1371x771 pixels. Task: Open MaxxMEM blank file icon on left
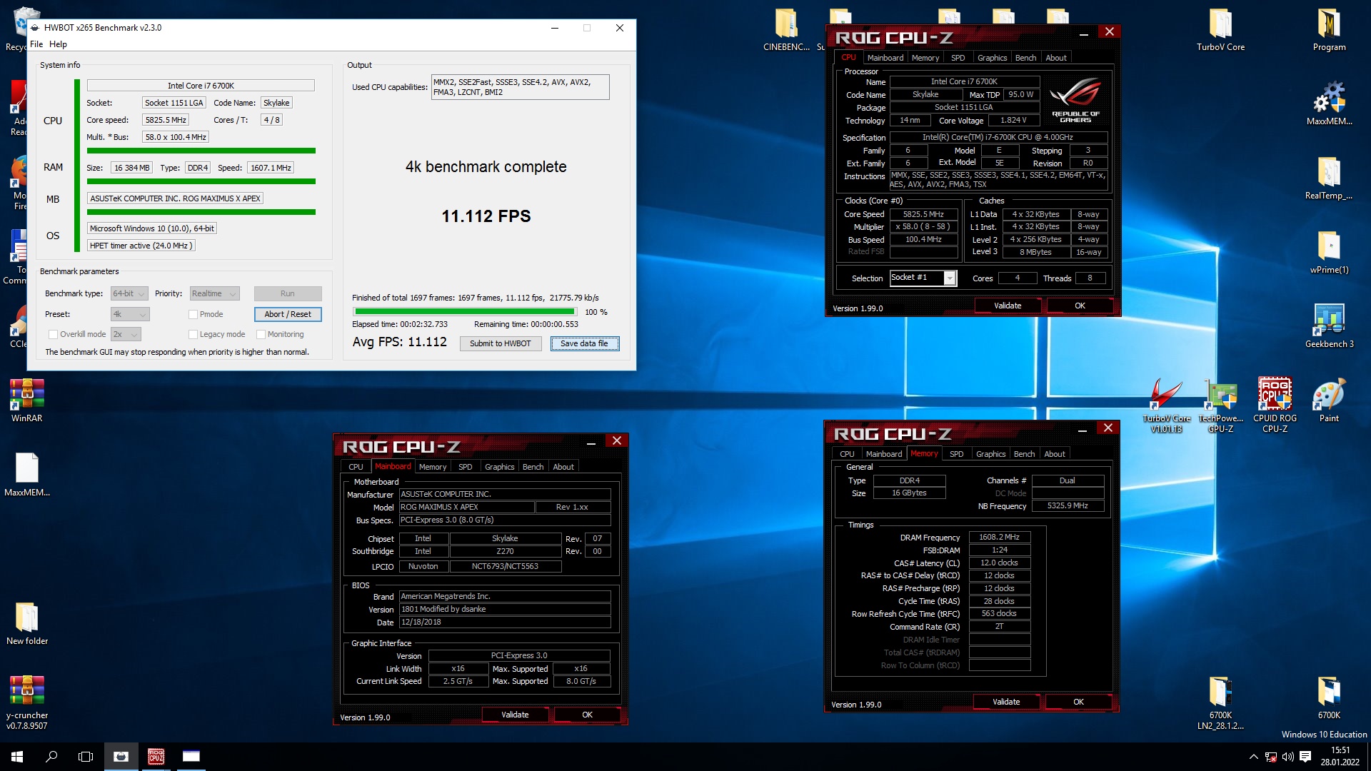coord(26,475)
